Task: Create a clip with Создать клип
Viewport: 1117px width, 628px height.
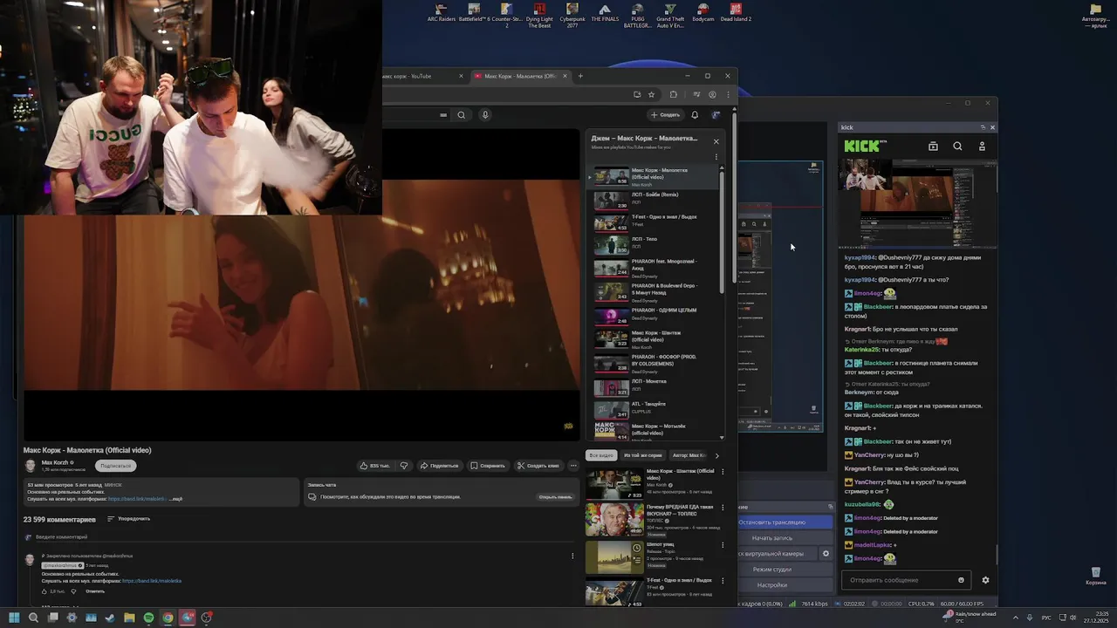Action: 538,466
